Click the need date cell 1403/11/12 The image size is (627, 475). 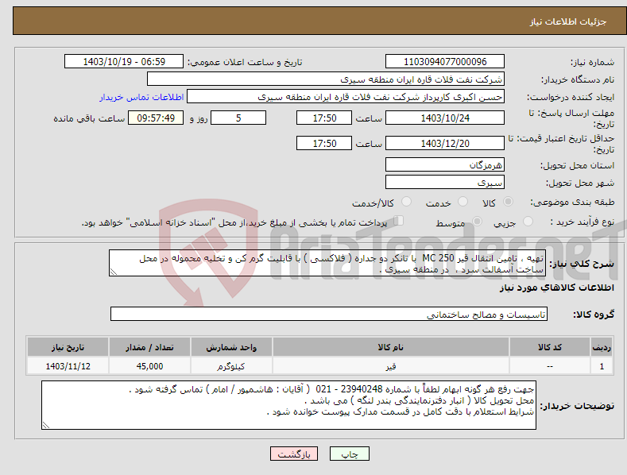(68, 366)
